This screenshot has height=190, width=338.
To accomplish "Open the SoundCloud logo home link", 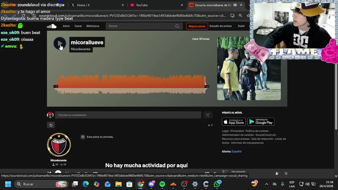I will tap(52, 26).
